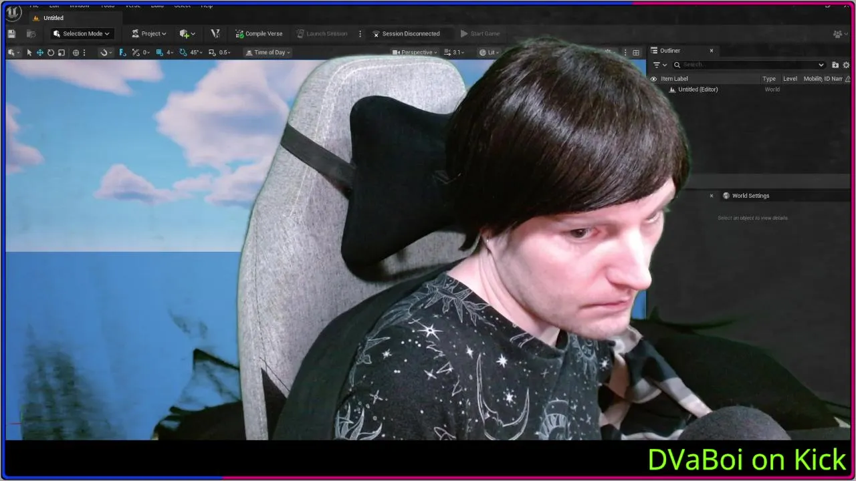Image resolution: width=856 pixels, height=481 pixels.
Task: Open the Perspective view dropdown
Action: [x=415, y=52]
